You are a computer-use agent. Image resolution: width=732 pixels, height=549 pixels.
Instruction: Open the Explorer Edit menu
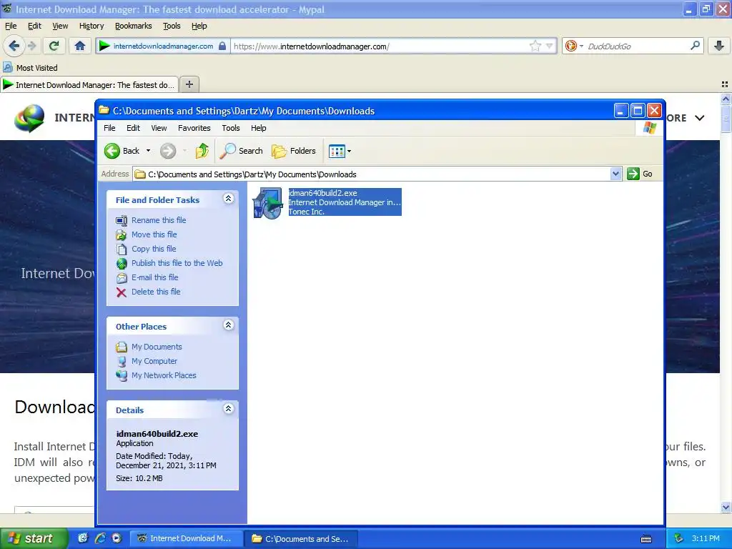click(133, 128)
